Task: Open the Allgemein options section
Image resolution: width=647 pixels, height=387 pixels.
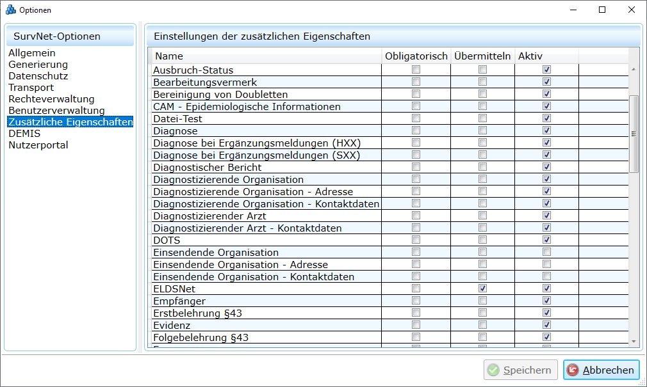Action: [32, 53]
